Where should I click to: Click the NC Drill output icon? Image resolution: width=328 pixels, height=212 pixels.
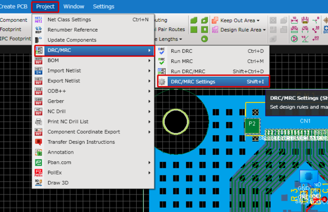coord(38,112)
